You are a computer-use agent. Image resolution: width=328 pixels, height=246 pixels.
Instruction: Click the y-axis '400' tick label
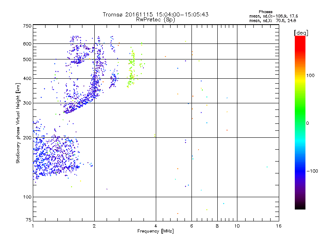pos(27,78)
